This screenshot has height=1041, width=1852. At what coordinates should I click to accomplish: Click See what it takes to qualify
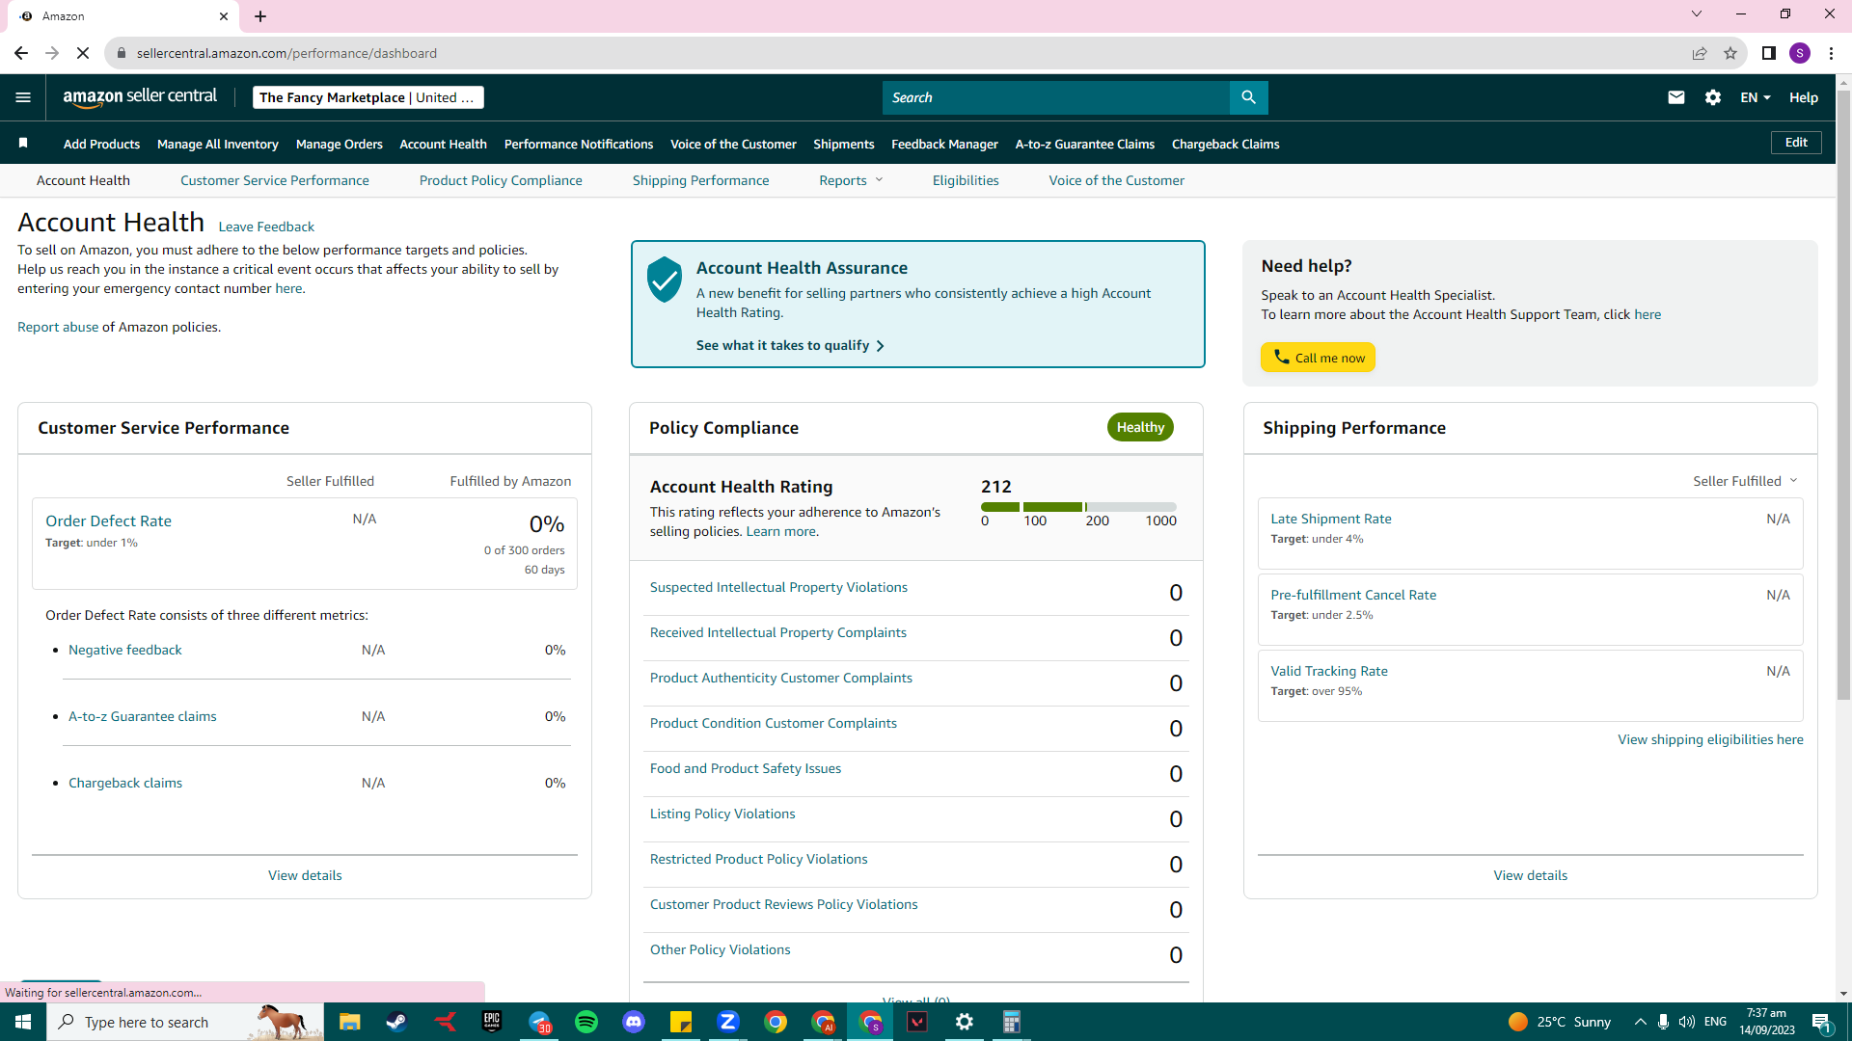tap(790, 345)
